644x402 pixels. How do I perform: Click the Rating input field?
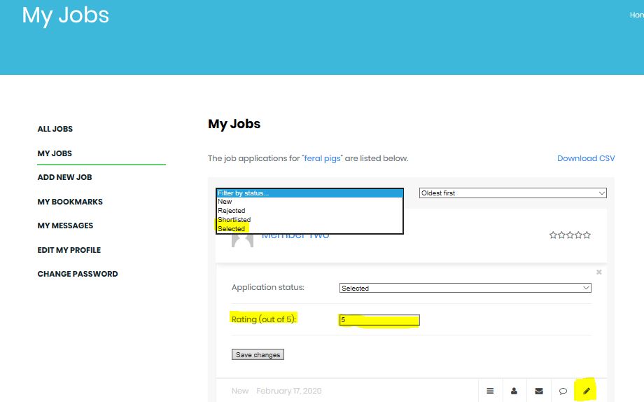pos(379,320)
